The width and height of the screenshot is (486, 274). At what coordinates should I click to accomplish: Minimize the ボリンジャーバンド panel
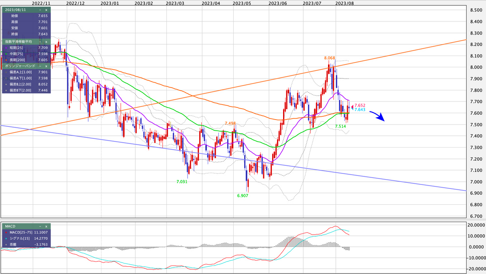point(40,65)
